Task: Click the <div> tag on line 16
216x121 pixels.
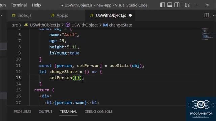Action: point(46,96)
